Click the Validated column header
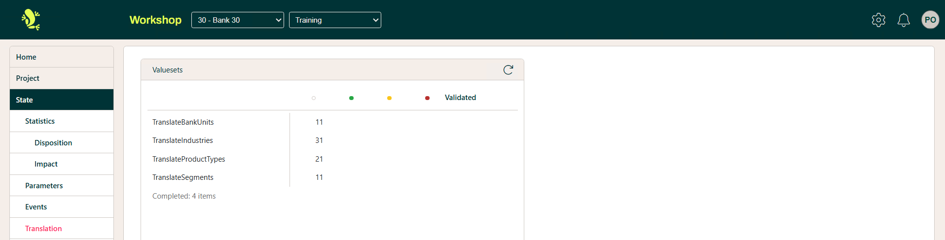The image size is (945, 240). coord(460,98)
